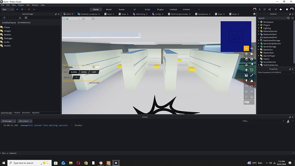The height and width of the screenshot is (166, 295).
Task: Switch to the Avatar ribbon tab
Action: 121,9
